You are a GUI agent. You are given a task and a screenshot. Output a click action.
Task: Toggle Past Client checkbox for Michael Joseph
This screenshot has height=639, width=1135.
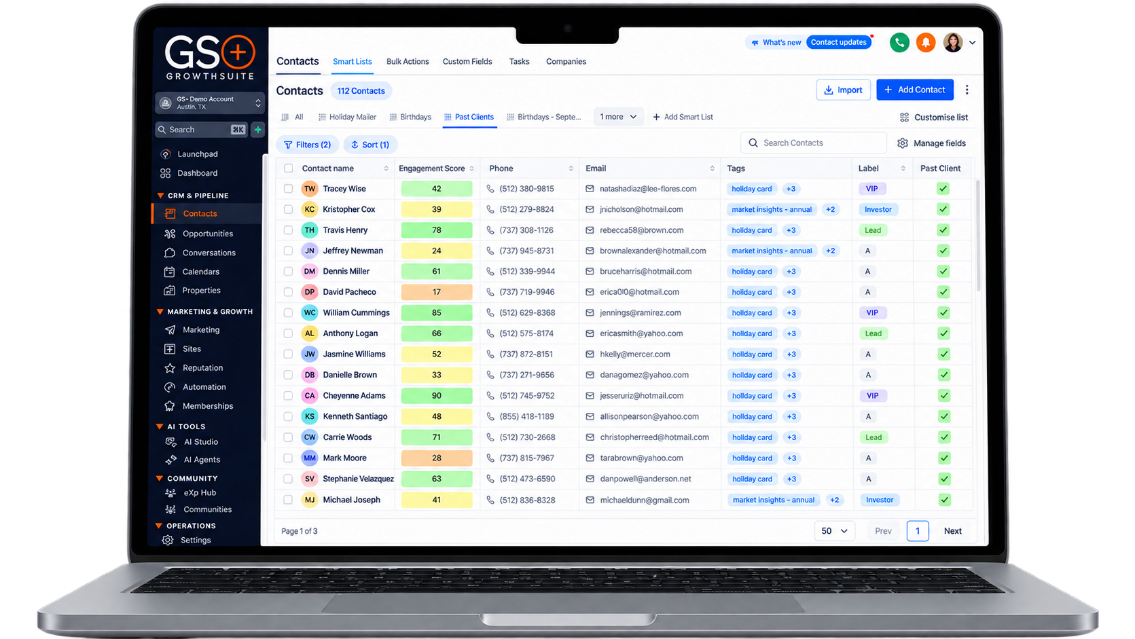pyautogui.click(x=944, y=500)
